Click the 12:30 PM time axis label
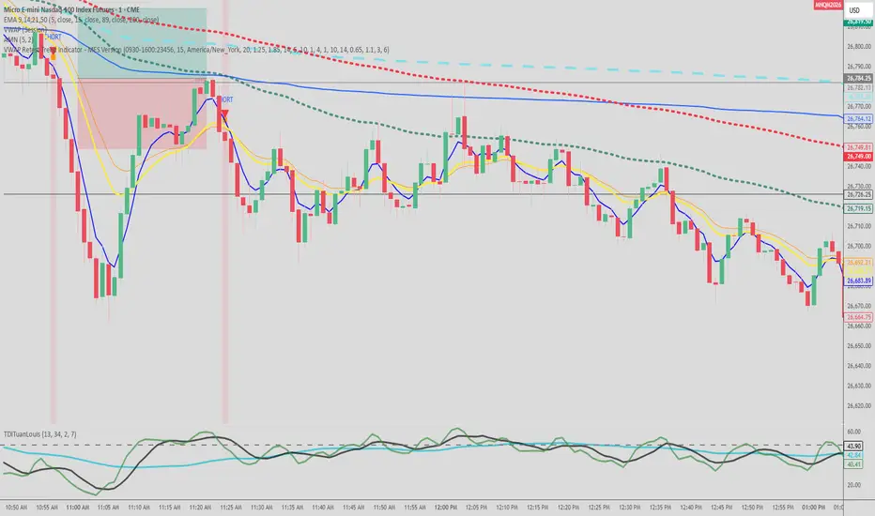 click(629, 508)
